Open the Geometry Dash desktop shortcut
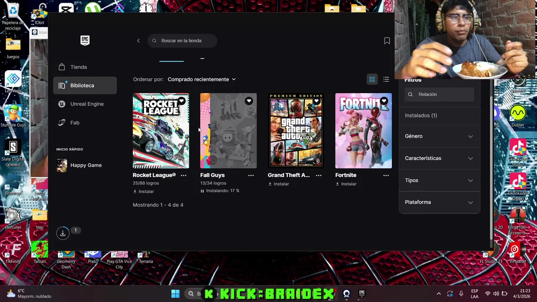 point(66,259)
